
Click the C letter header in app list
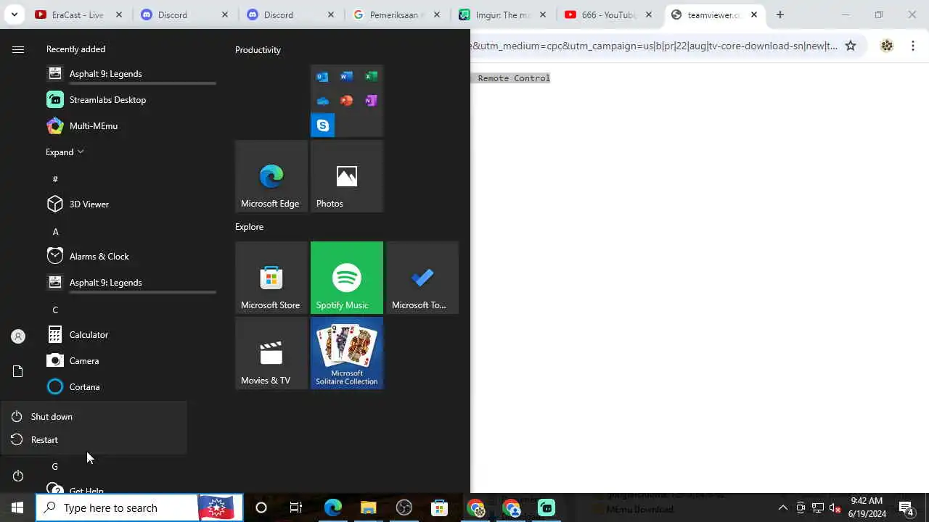[x=55, y=310]
